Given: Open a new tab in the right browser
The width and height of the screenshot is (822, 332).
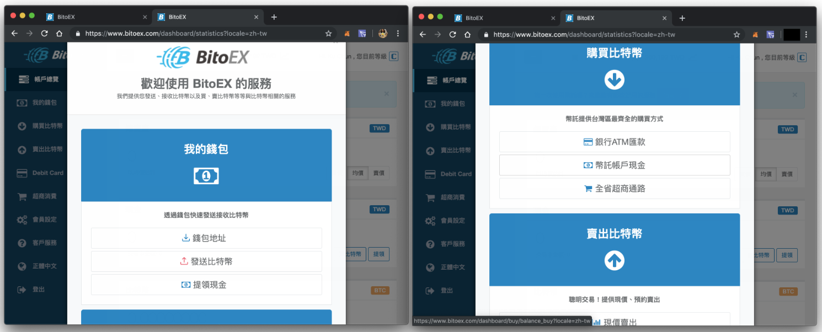Looking at the screenshot, I should (682, 18).
